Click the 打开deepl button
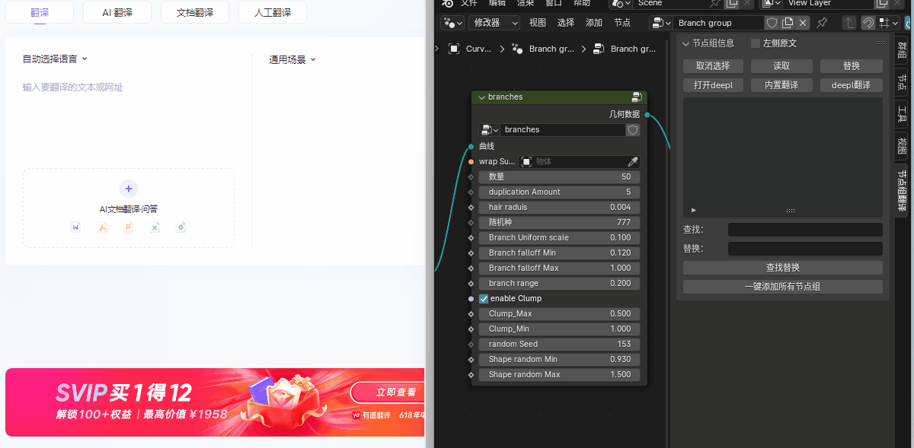Image resolution: width=914 pixels, height=448 pixels. click(x=713, y=85)
